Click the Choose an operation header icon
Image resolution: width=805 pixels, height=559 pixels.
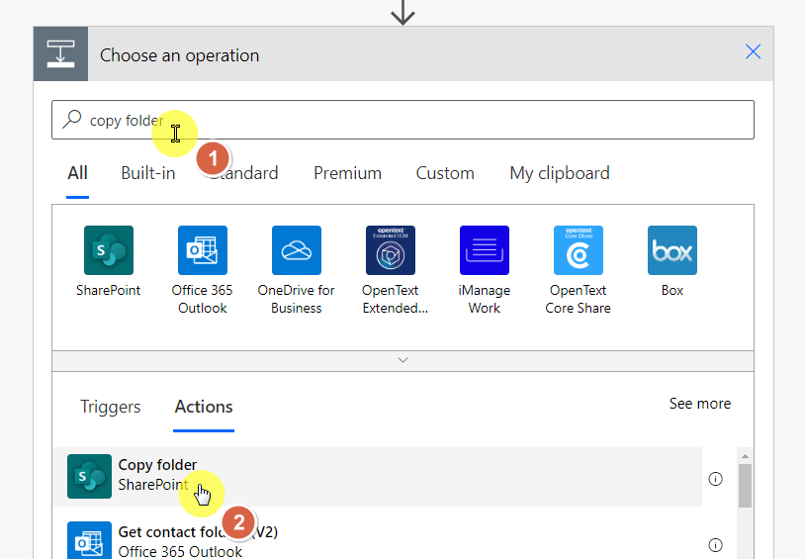tap(60, 54)
